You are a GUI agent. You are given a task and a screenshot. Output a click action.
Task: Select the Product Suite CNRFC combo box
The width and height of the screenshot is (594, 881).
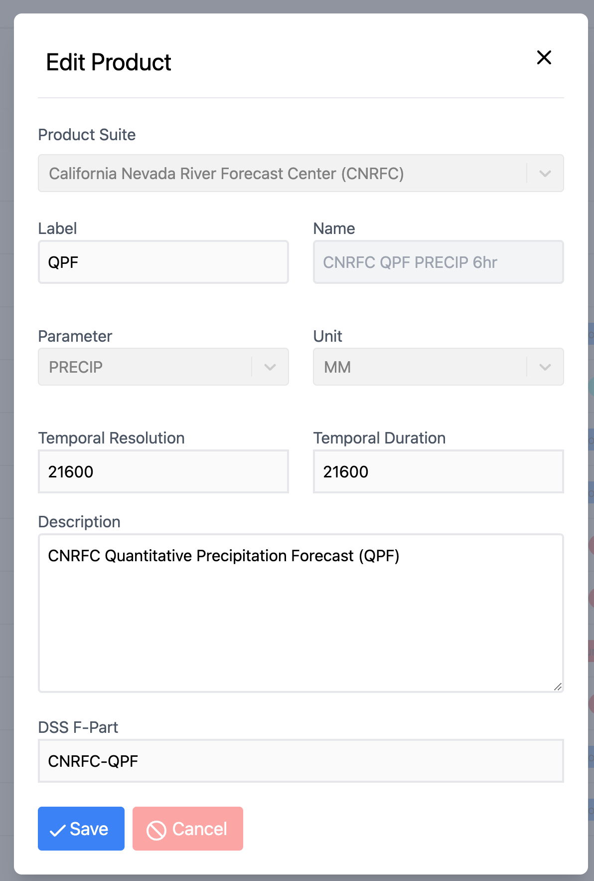301,173
